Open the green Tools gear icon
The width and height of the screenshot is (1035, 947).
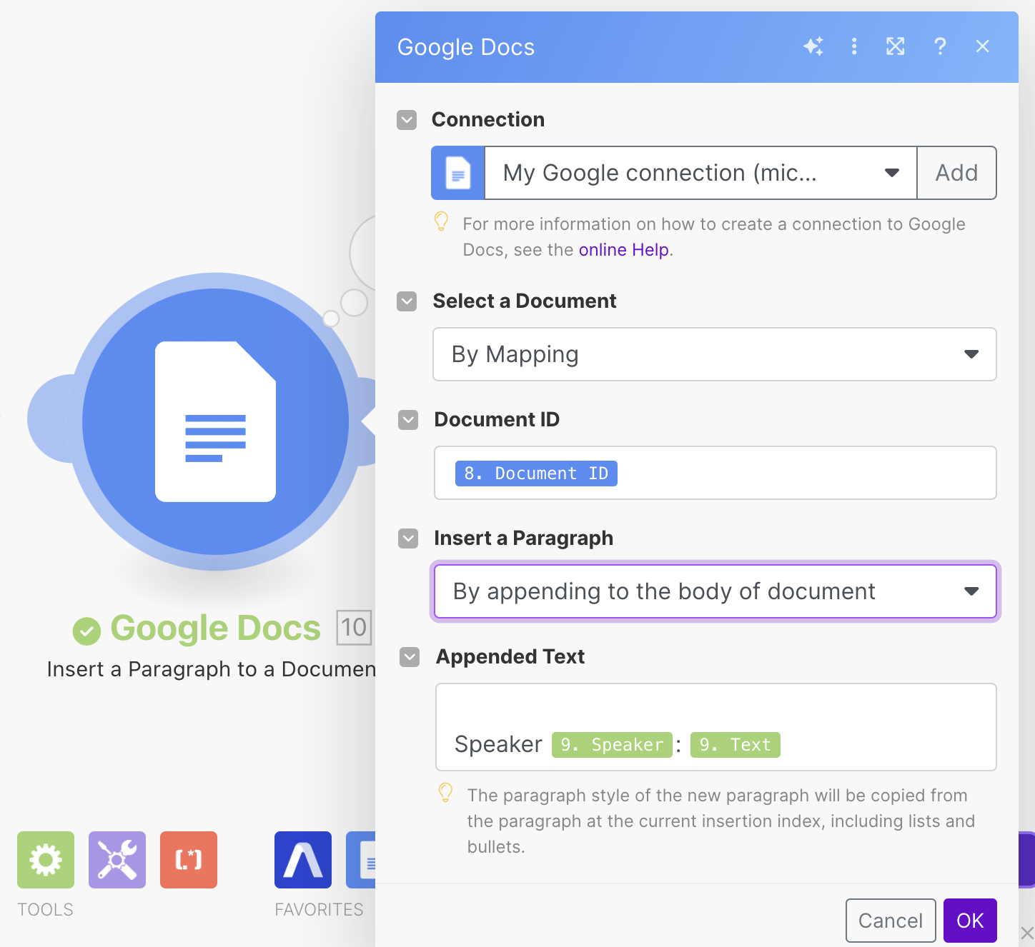46,860
